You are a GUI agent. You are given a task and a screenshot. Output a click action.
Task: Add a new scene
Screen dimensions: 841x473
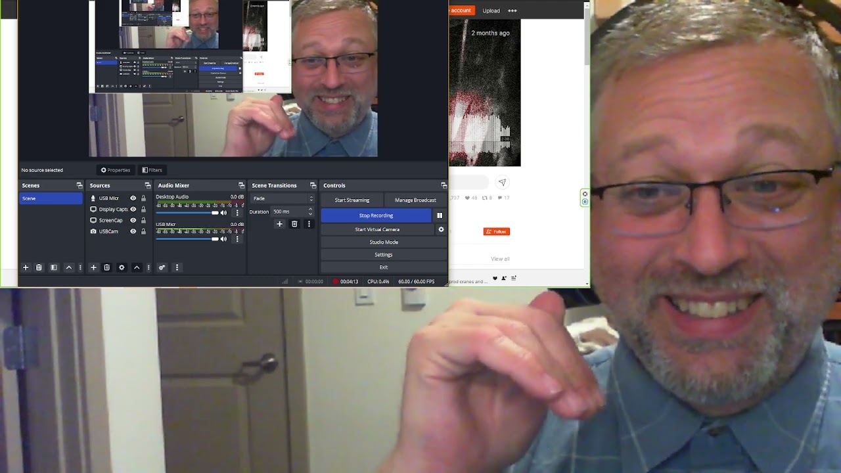point(26,267)
